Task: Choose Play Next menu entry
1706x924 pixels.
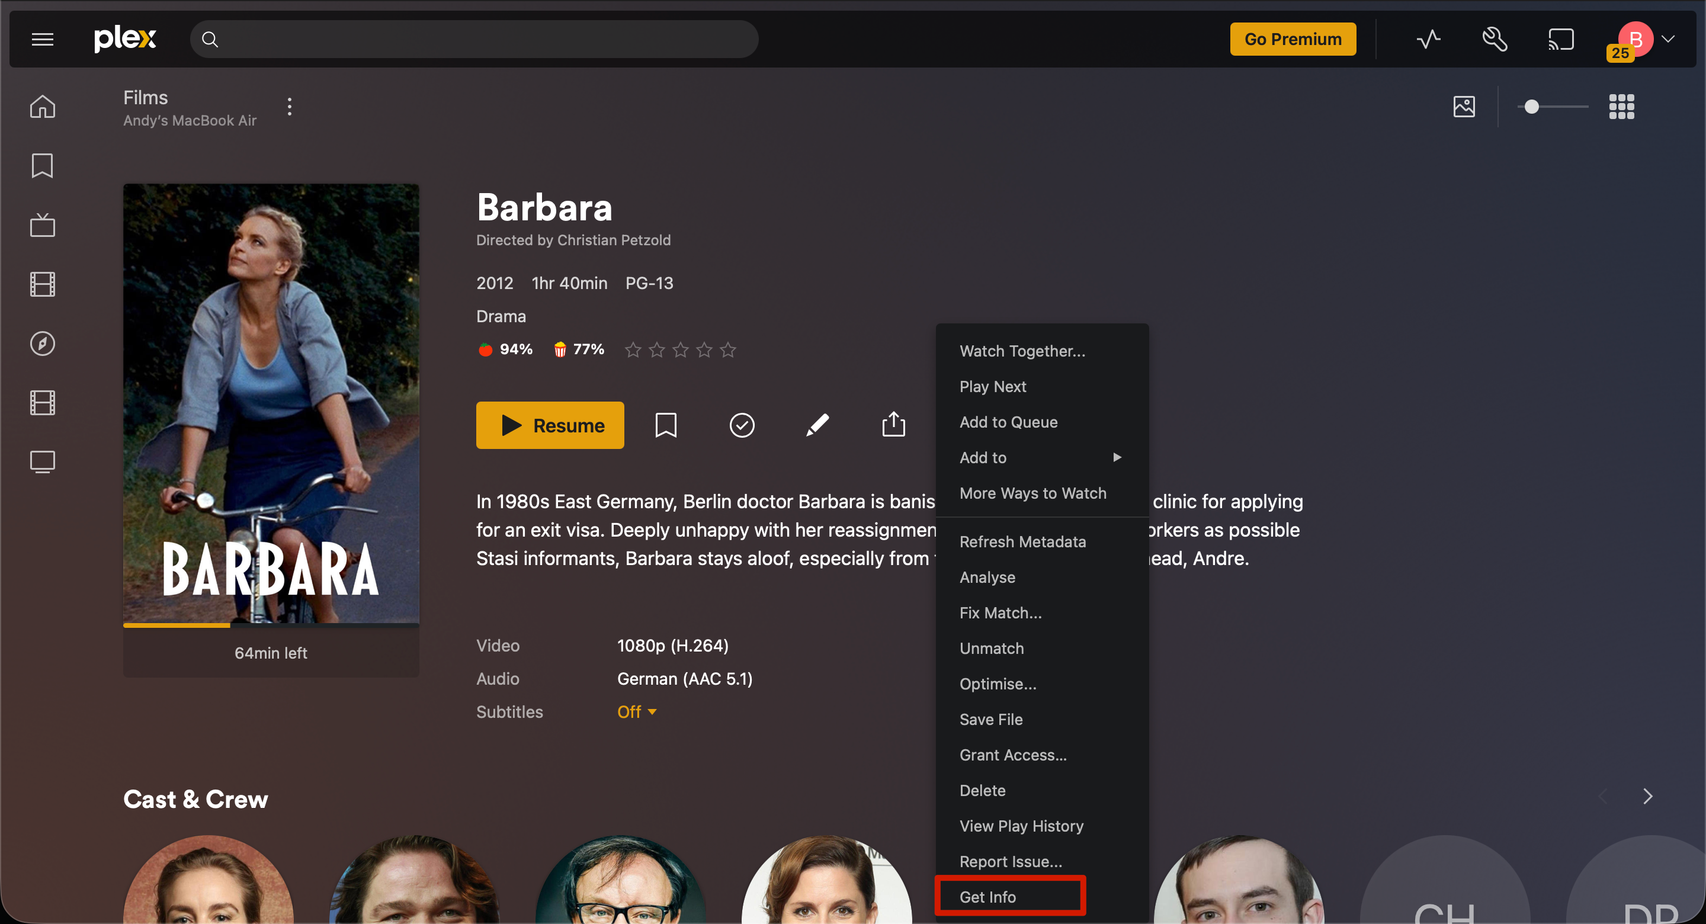Action: [1042, 387]
